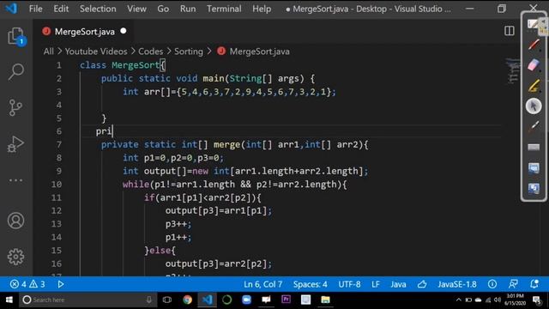Open Zoom from the taskbar
Viewport: 549px width, 309px height.
click(x=246, y=300)
